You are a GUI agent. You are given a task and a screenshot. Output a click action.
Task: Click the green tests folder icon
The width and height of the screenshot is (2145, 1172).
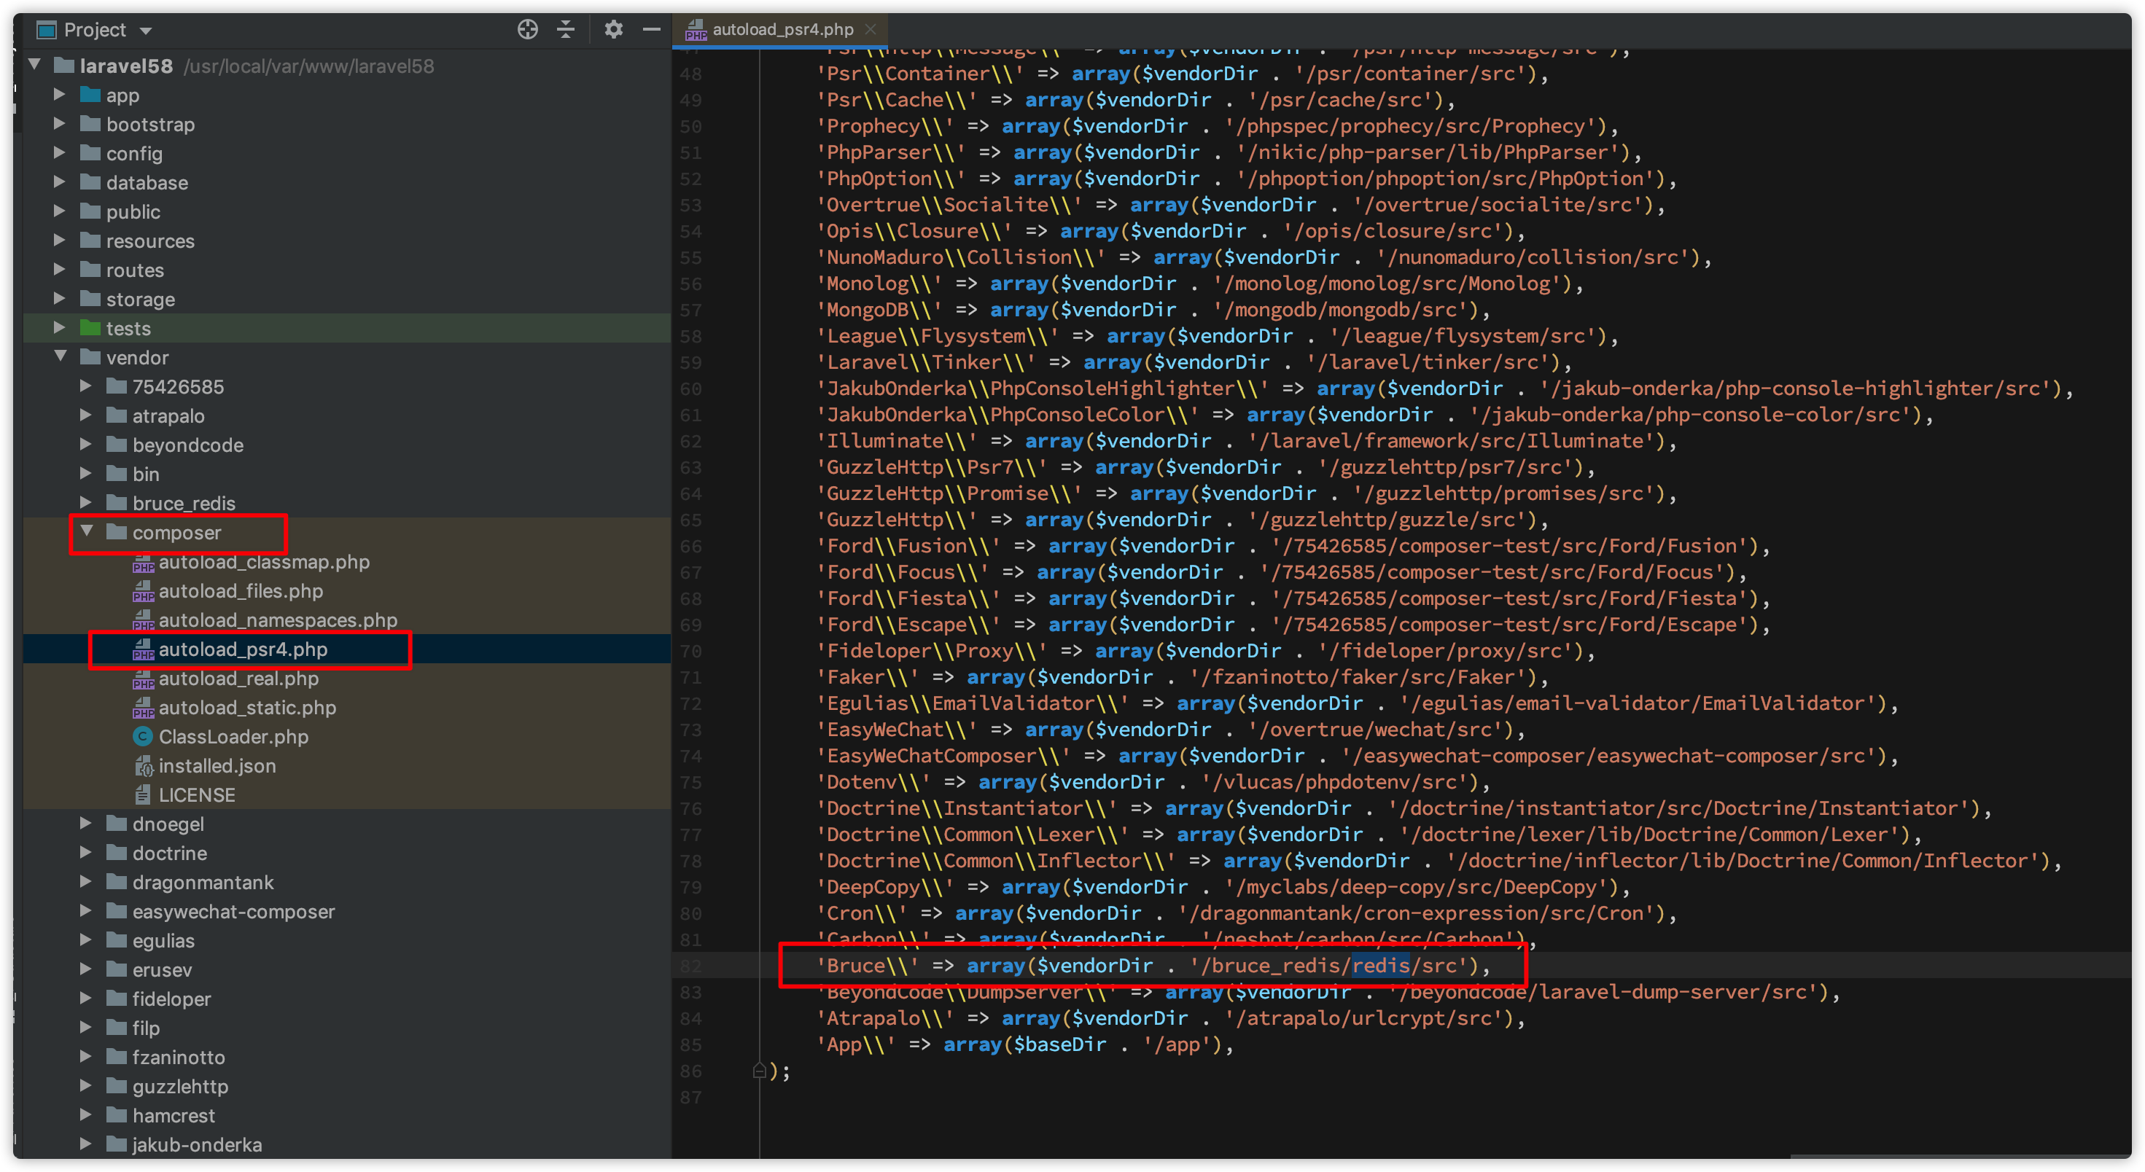click(x=90, y=328)
